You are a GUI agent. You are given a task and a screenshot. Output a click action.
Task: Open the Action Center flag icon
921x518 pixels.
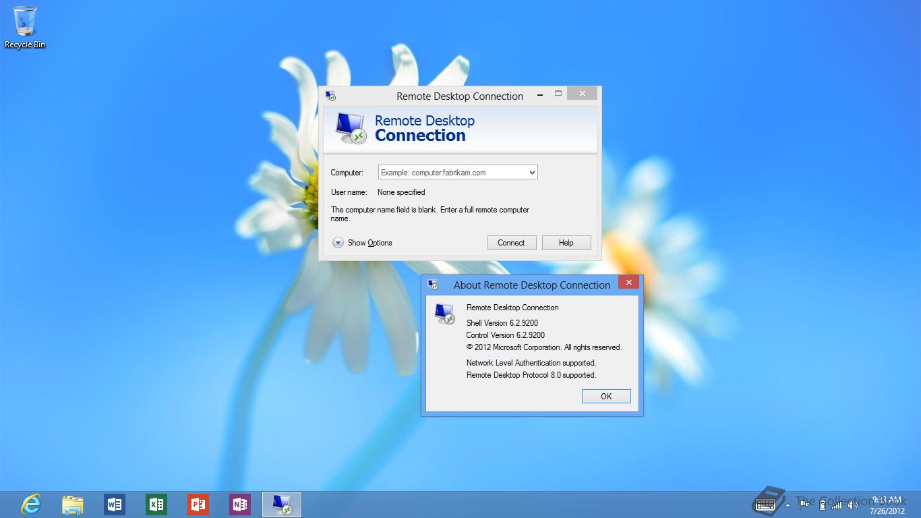point(803,504)
